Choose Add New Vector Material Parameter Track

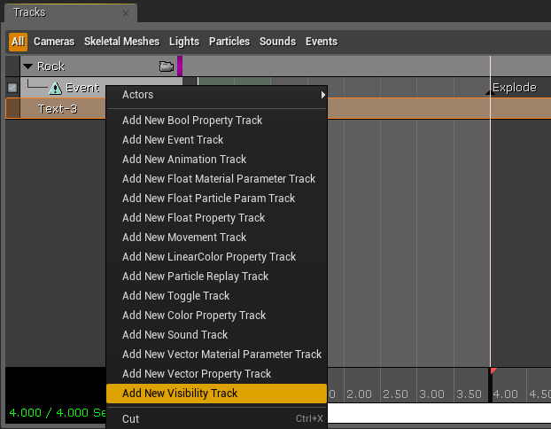point(217,354)
